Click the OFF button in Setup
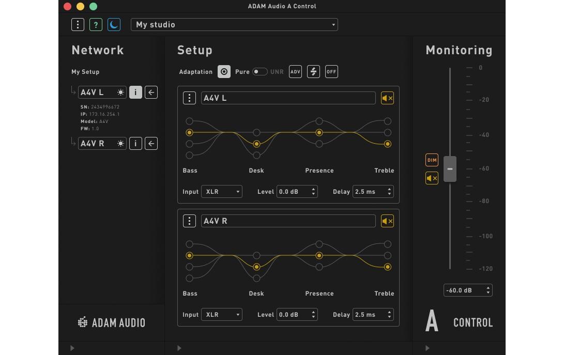This screenshot has width=564, height=355. tap(331, 72)
